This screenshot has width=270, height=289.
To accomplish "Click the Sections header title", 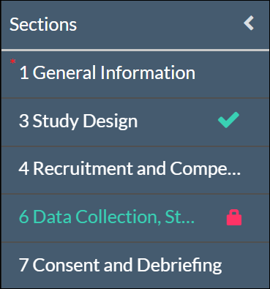I will (x=43, y=24).
